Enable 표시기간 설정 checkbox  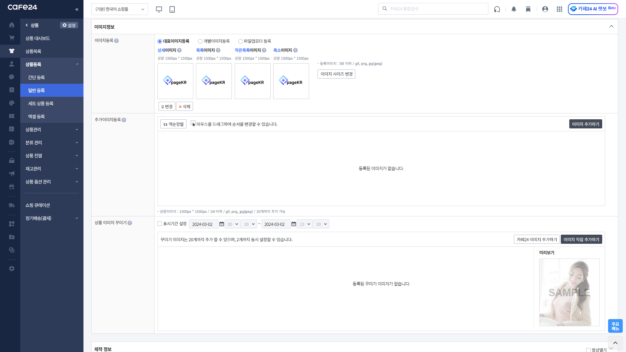tap(160, 224)
